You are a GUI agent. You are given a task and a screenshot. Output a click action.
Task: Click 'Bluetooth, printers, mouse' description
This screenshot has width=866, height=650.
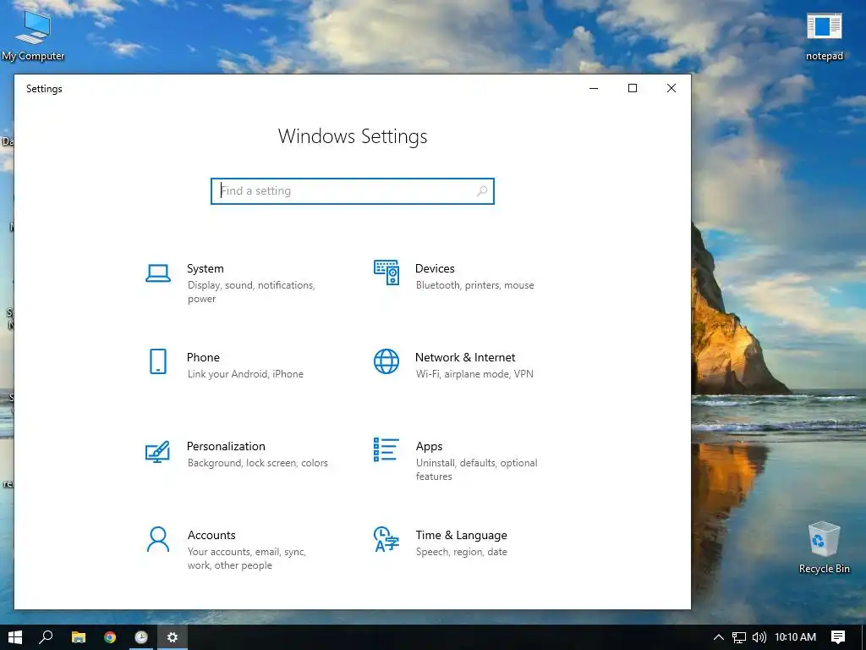pos(475,285)
